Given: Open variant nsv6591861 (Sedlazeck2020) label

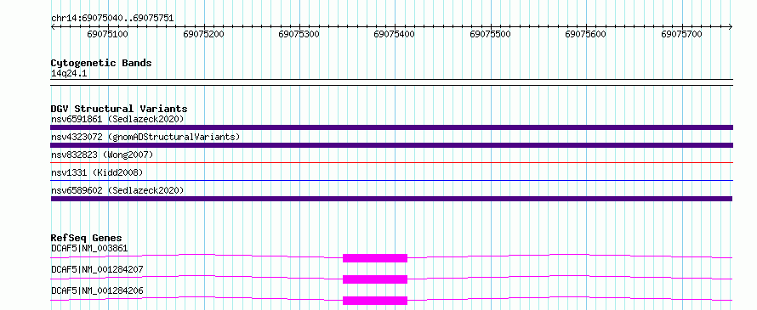Looking at the screenshot, I should (117, 119).
